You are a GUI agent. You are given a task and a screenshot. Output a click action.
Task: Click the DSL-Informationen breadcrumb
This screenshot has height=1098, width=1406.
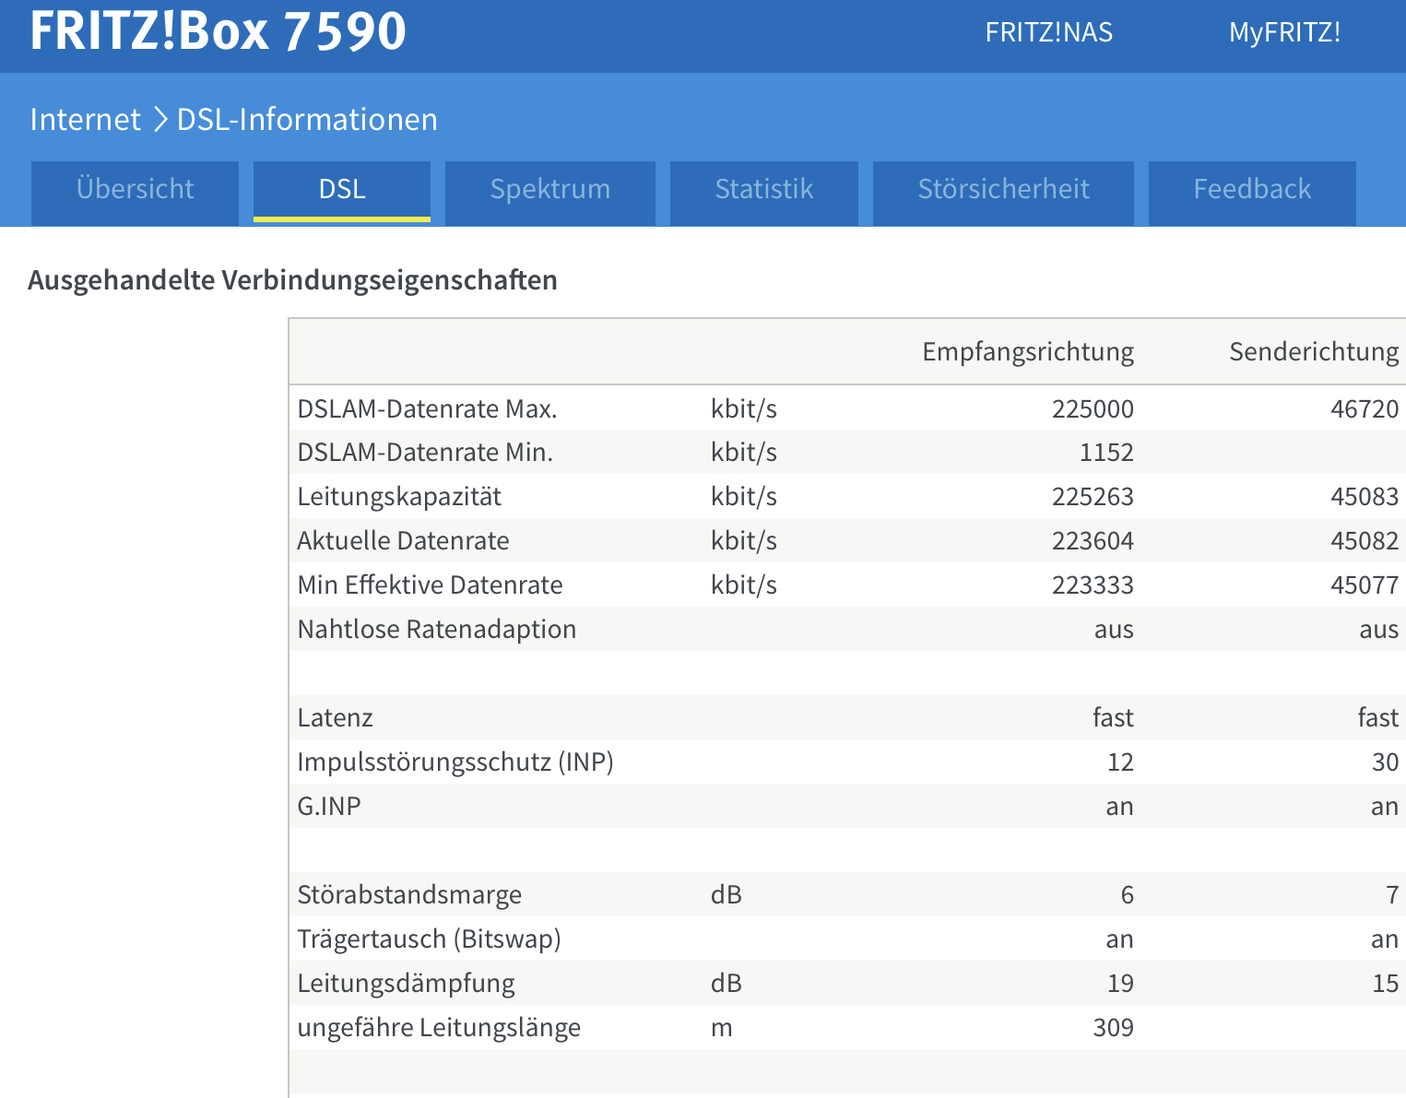[307, 119]
